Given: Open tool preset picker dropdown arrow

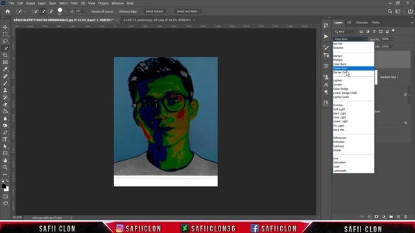Looking at the screenshot, I should (x=25, y=12).
